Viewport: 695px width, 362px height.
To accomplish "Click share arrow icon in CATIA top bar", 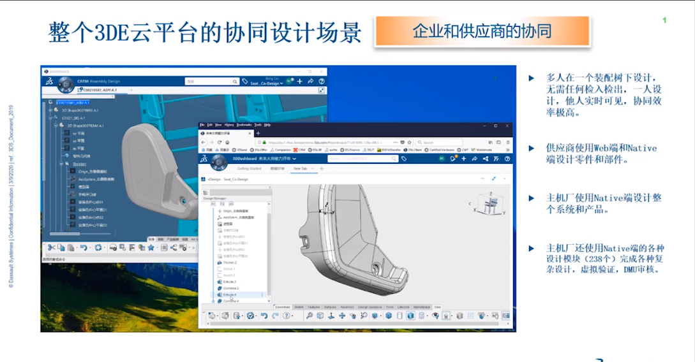I will (311, 82).
